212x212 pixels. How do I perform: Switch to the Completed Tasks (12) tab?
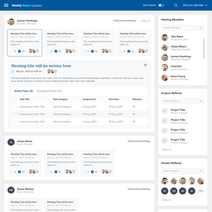click(x=49, y=91)
